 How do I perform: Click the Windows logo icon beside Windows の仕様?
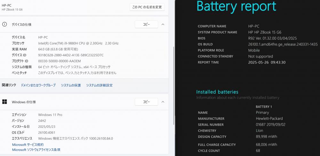click(x=4, y=102)
